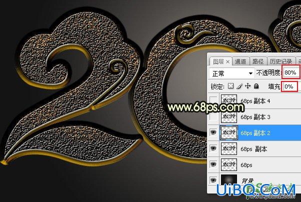Screen dimensions: 301x202
Task: Click thumbnail of 68ps 副本 layer
Action: pyautogui.click(x=229, y=149)
